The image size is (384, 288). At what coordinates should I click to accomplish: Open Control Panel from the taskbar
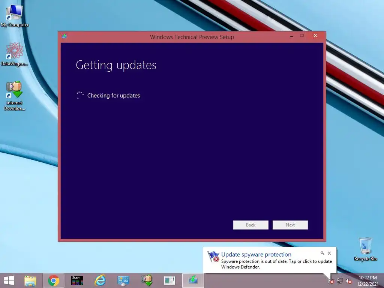tap(123, 280)
